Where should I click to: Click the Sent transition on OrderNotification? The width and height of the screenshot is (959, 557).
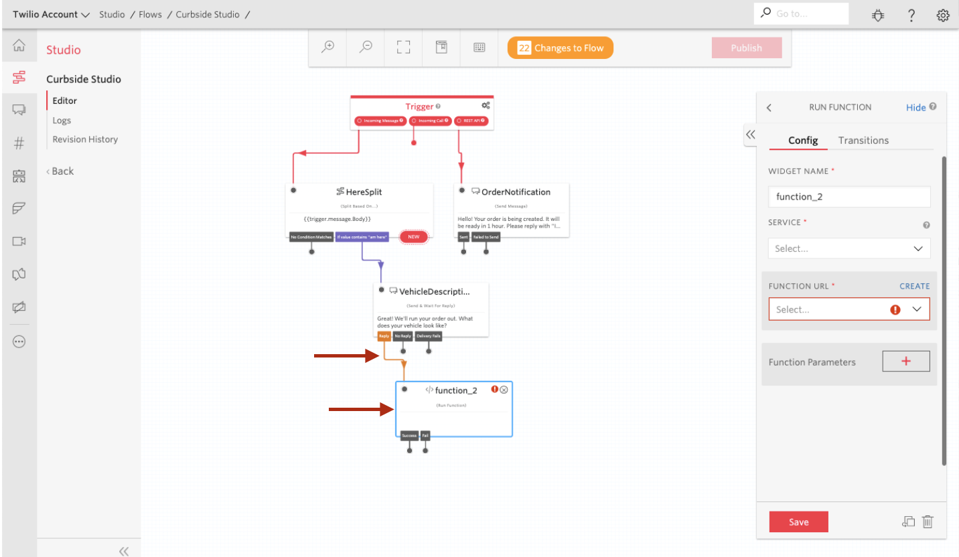tap(463, 237)
